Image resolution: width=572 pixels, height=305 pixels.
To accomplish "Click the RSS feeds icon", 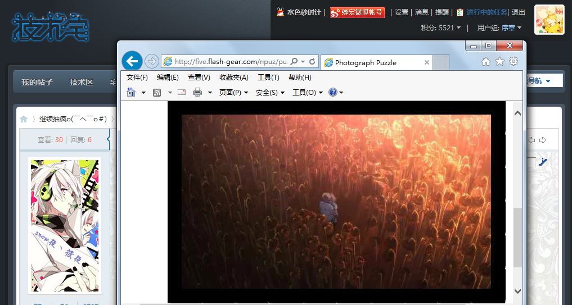I will [157, 92].
